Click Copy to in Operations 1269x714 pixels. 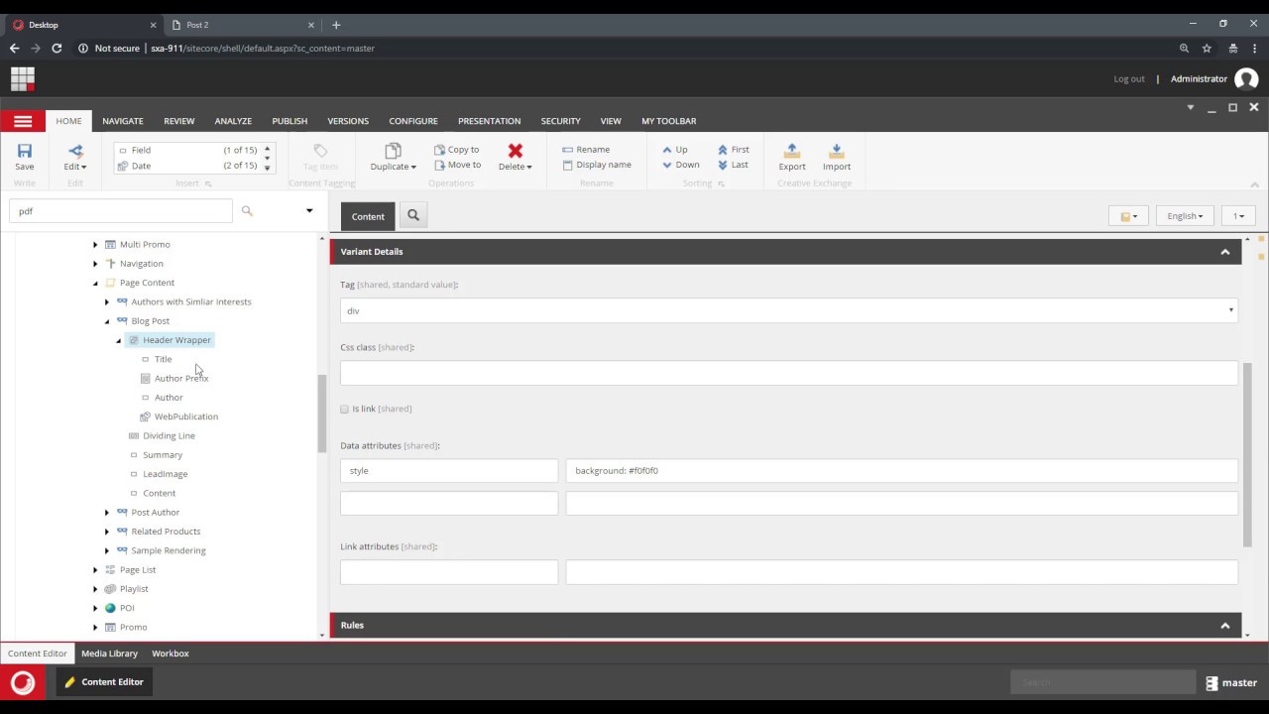[x=457, y=150]
